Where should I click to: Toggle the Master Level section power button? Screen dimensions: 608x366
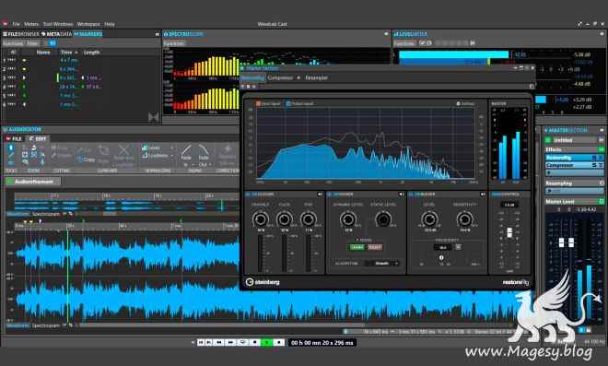602,201
